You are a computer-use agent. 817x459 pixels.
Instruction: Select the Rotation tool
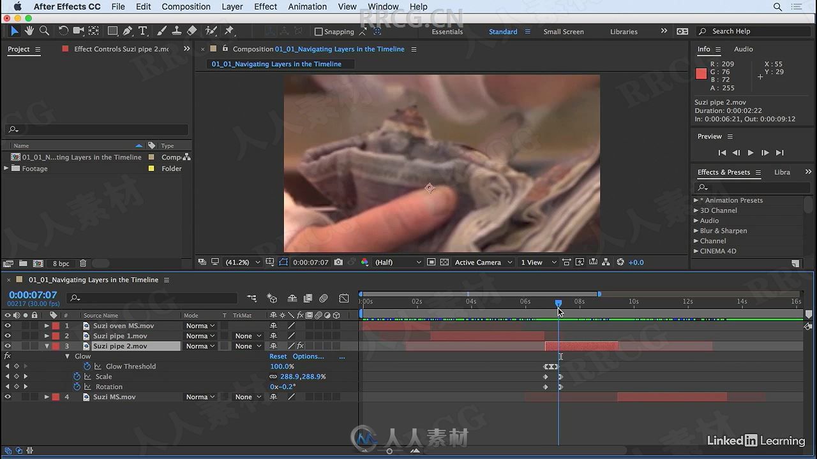(63, 31)
